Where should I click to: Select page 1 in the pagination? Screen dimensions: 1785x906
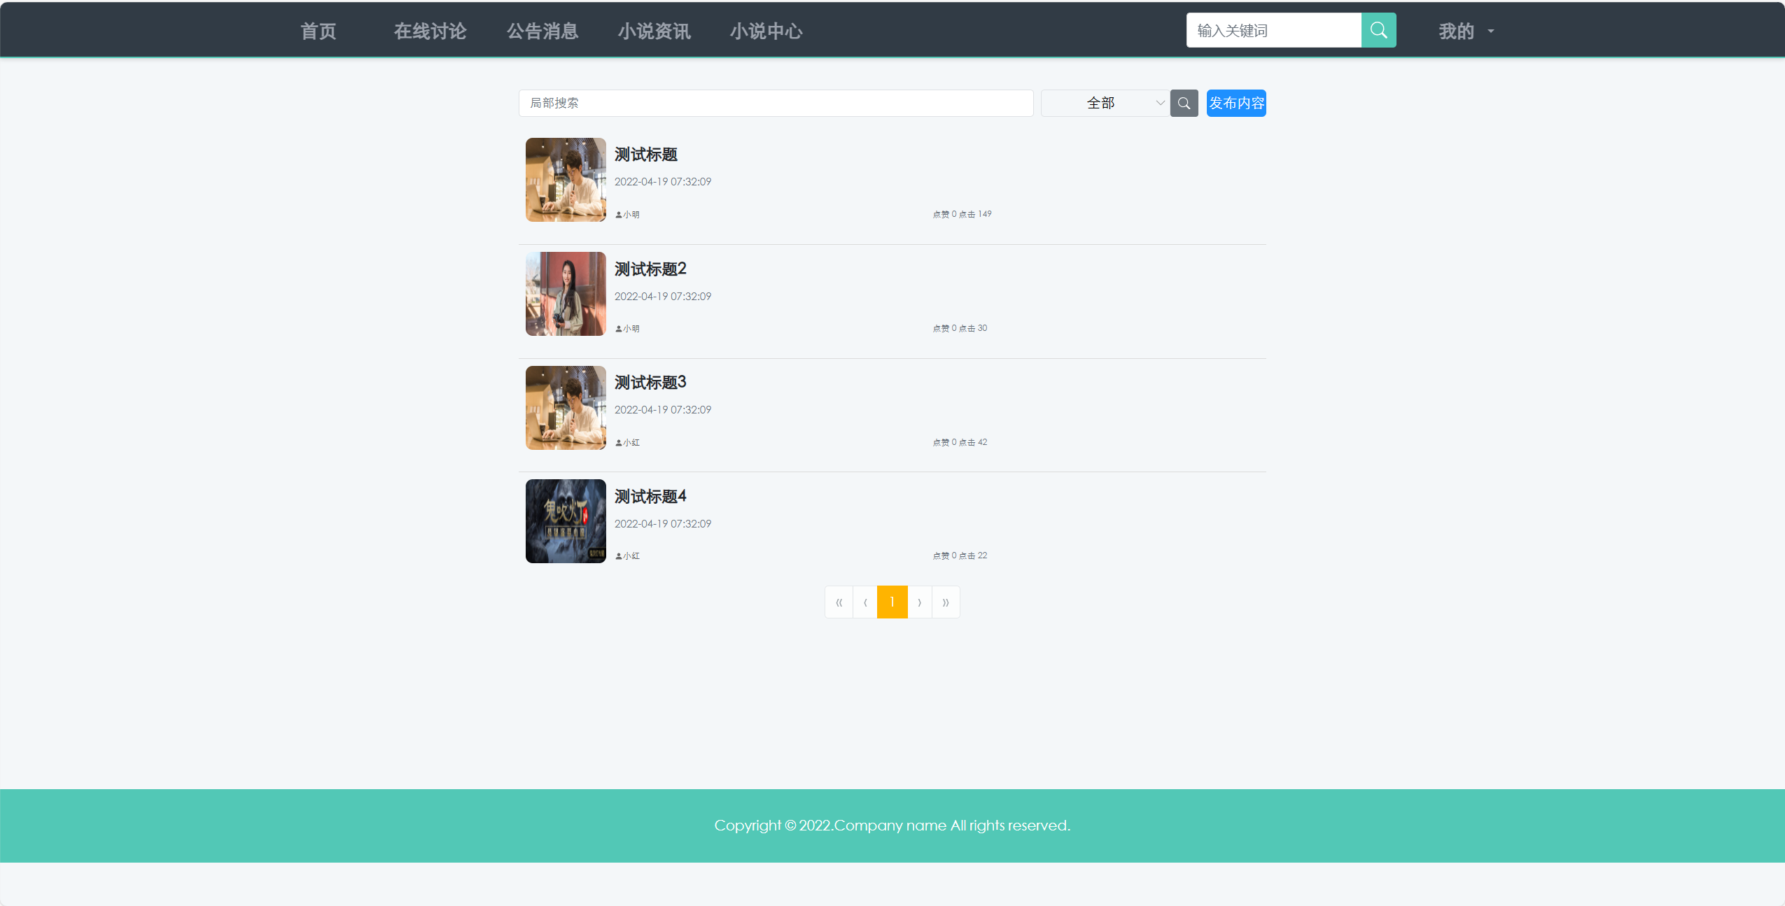pyautogui.click(x=892, y=602)
